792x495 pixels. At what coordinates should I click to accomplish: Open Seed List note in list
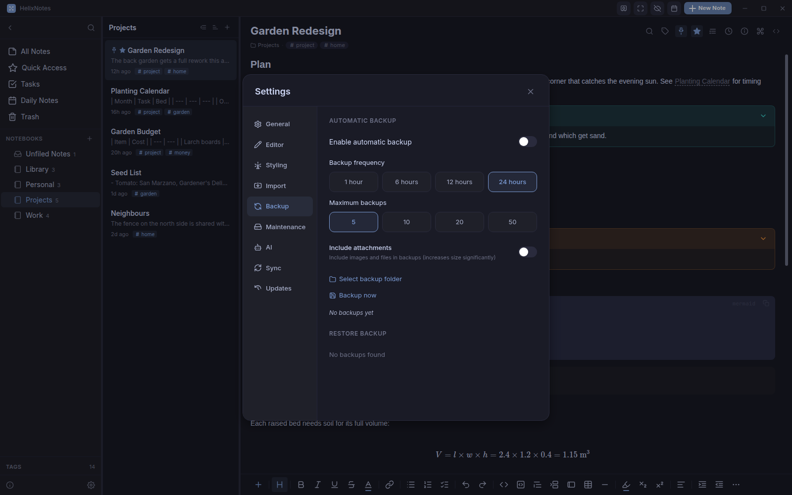[171, 183]
